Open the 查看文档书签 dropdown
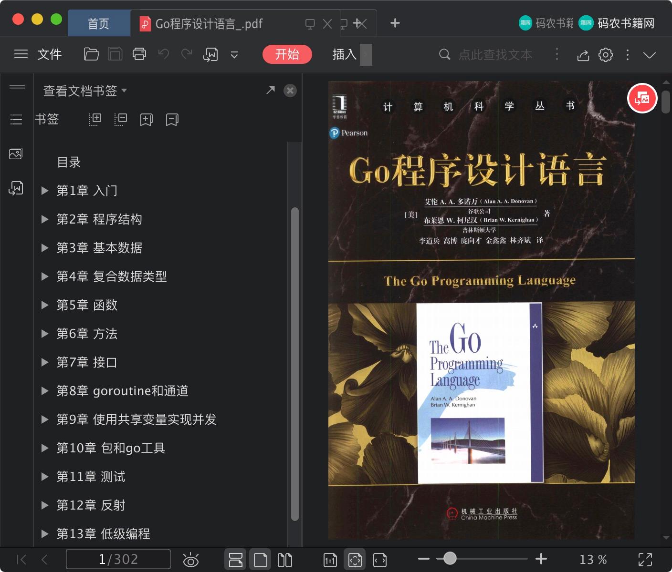Viewport: 672px width, 572px height. [85, 91]
